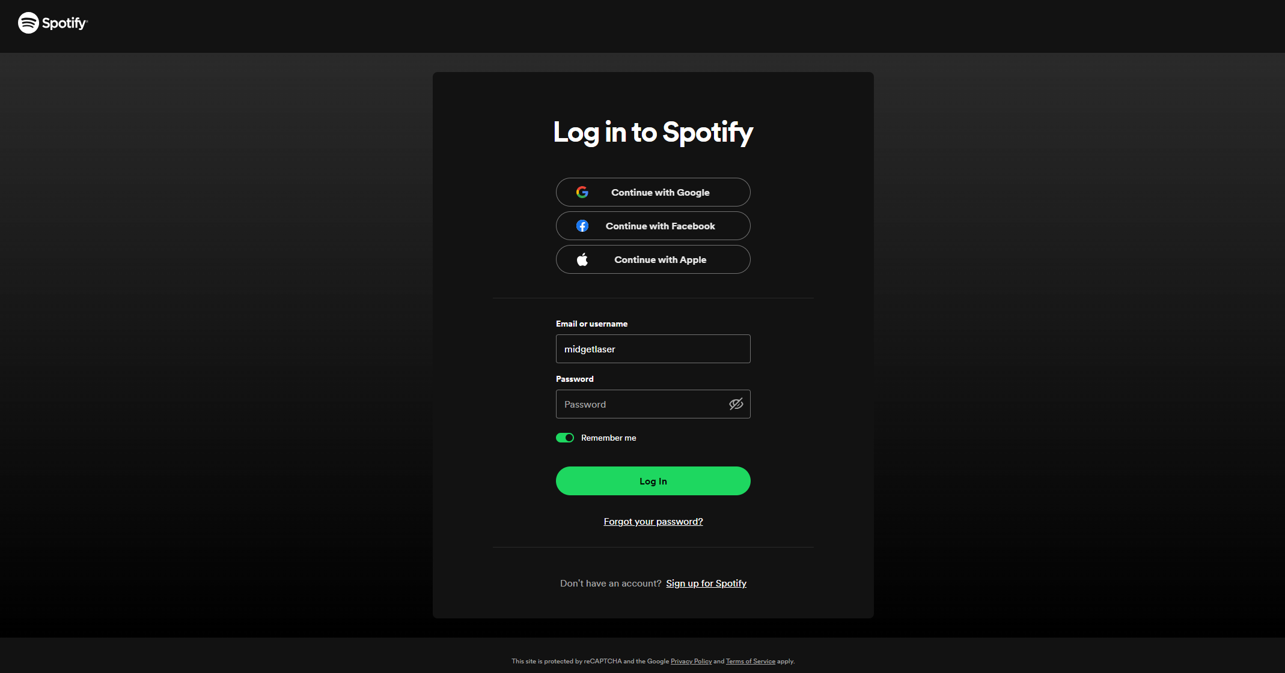
Task: Click the Google G icon
Action: click(582, 192)
